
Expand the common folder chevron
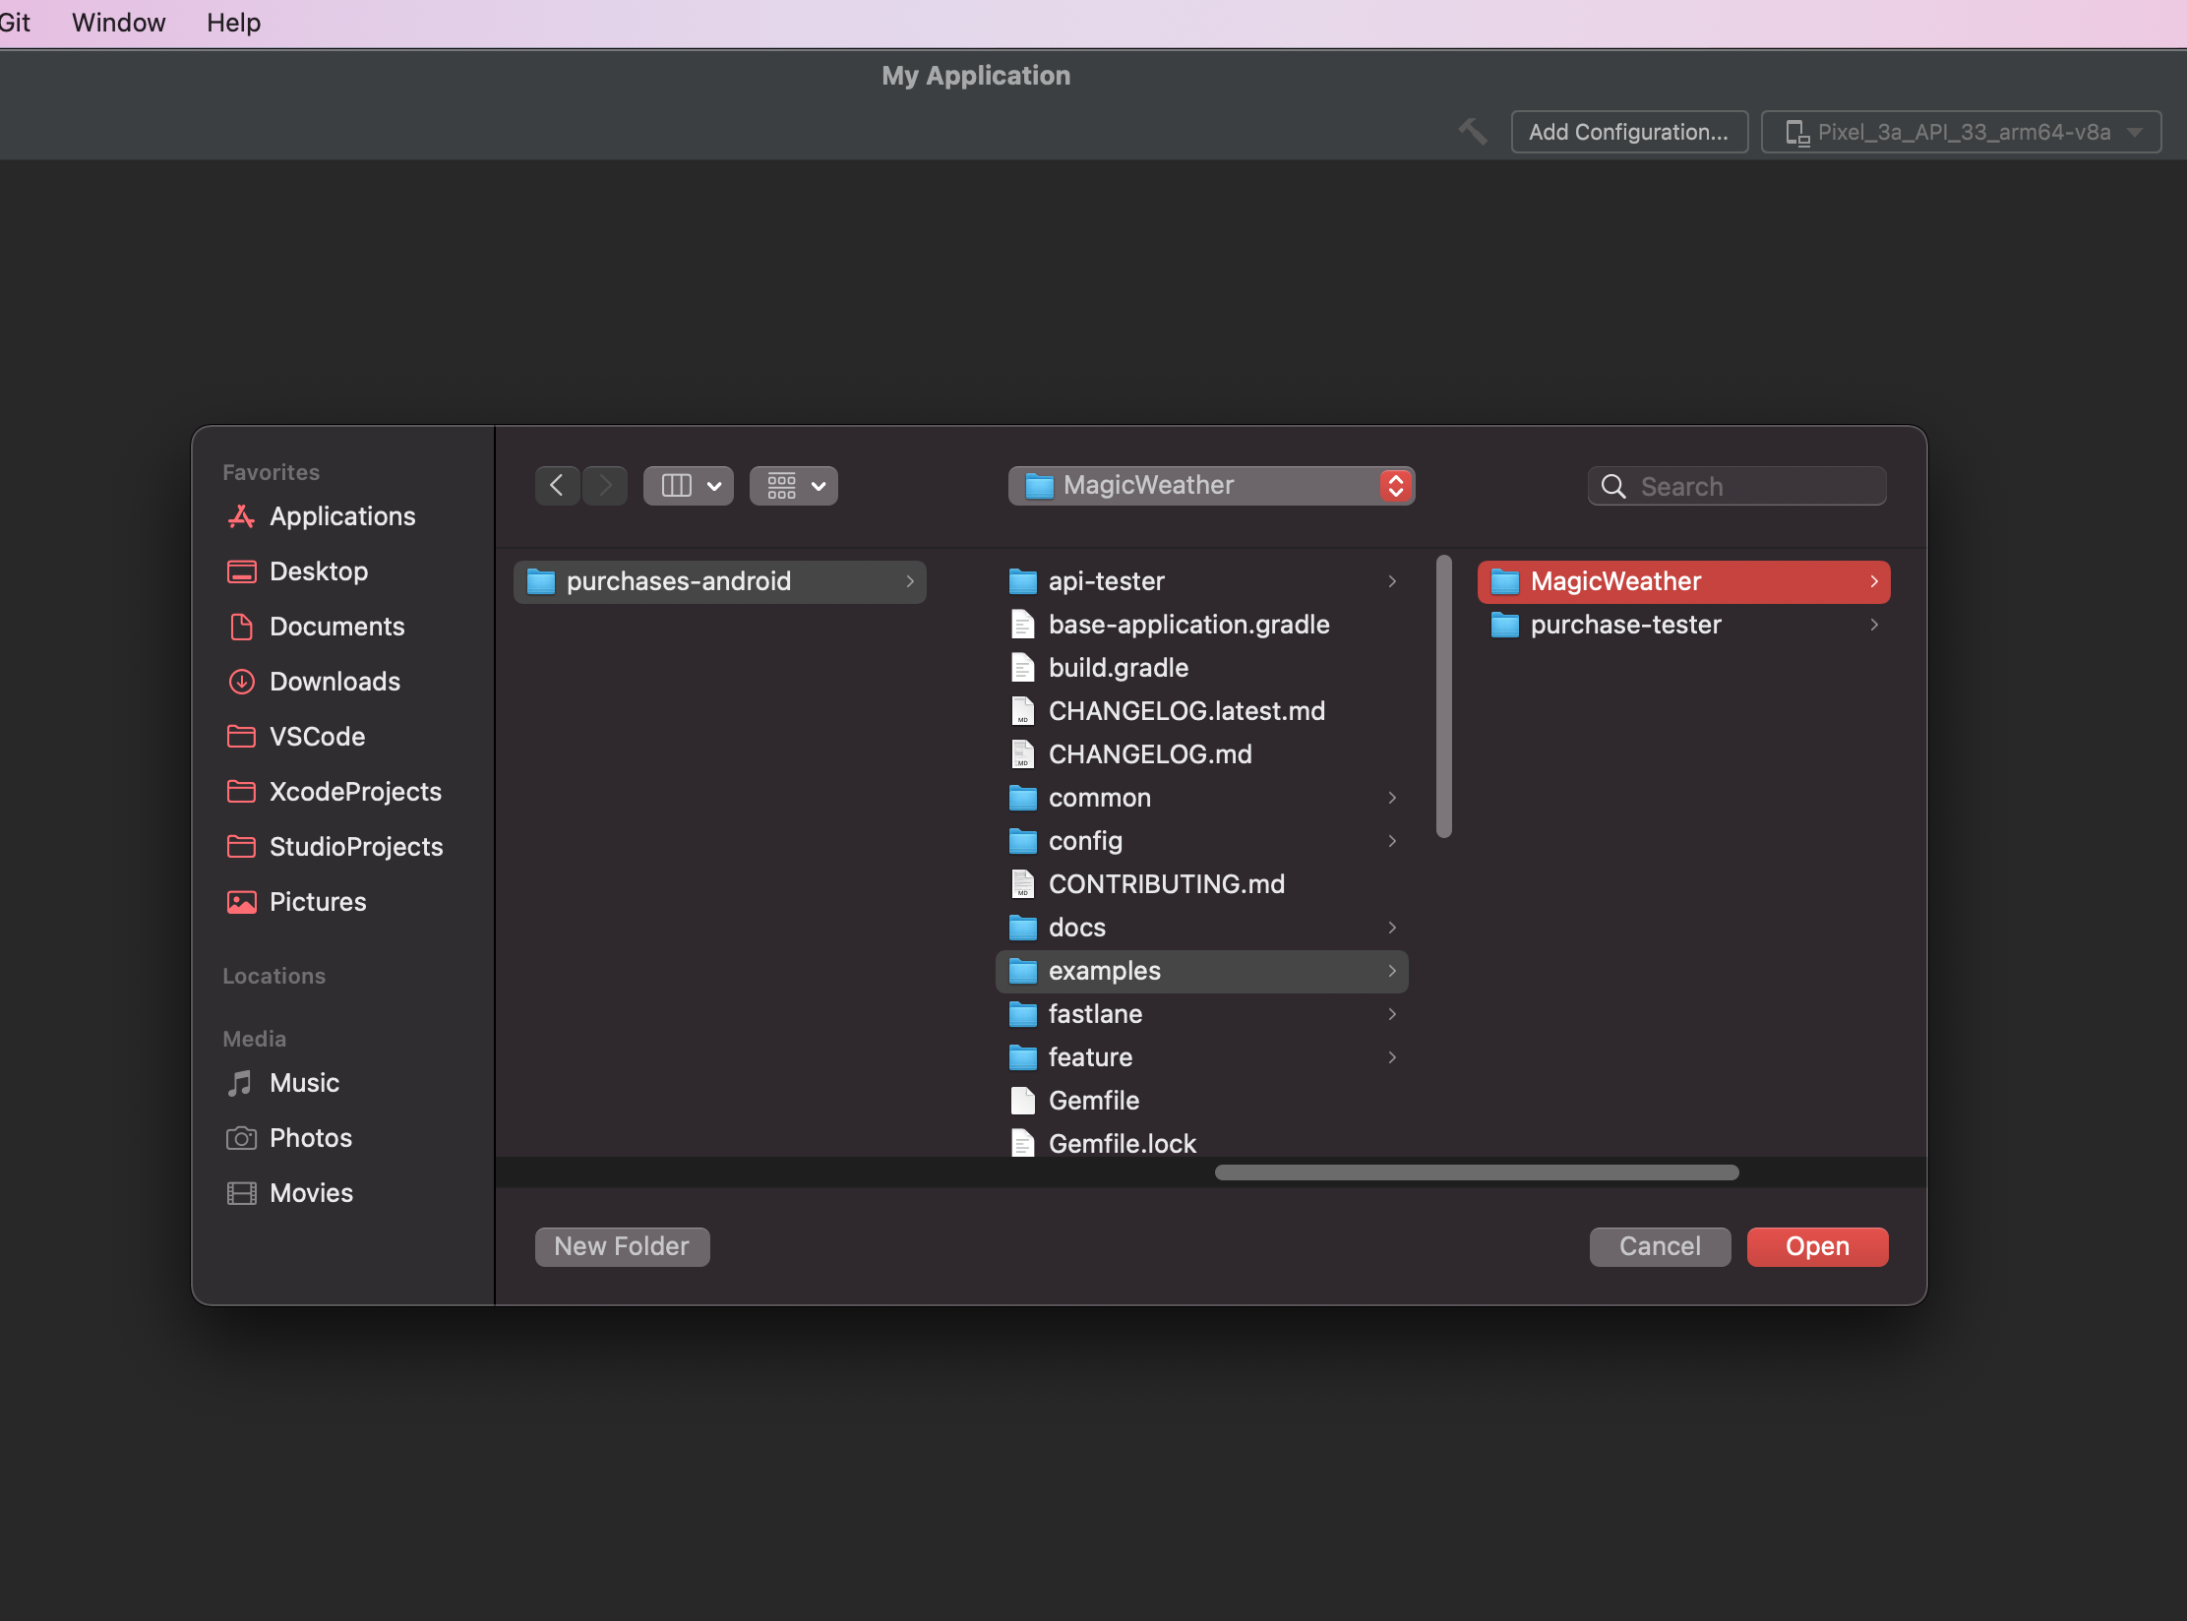[1392, 798]
